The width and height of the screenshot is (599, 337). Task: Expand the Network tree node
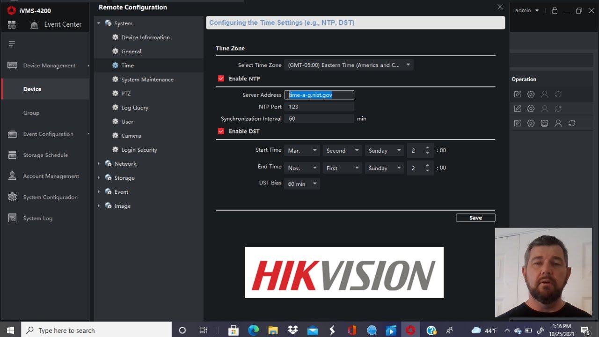coord(99,164)
